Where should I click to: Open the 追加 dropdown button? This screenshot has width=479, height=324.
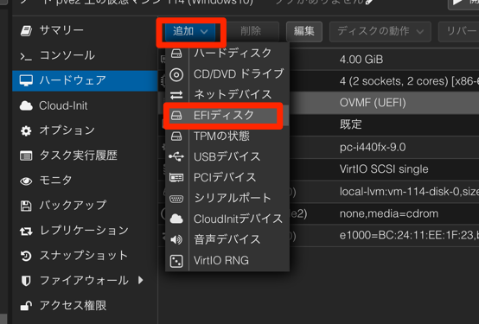(190, 31)
